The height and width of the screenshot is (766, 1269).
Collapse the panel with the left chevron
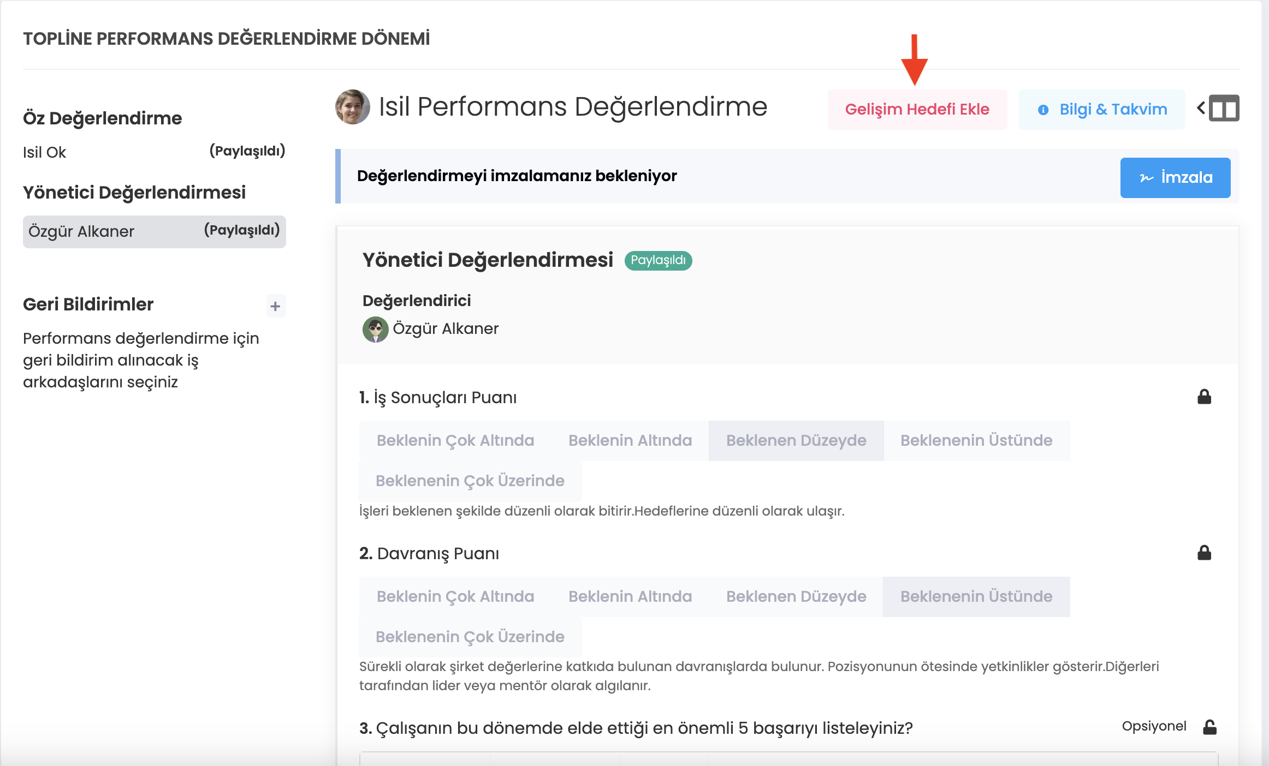click(x=1201, y=108)
